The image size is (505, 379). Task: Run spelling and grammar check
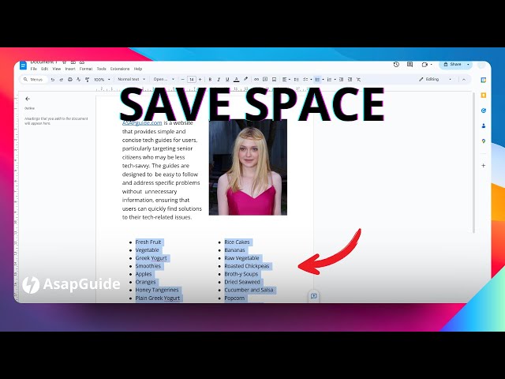coord(78,79)
